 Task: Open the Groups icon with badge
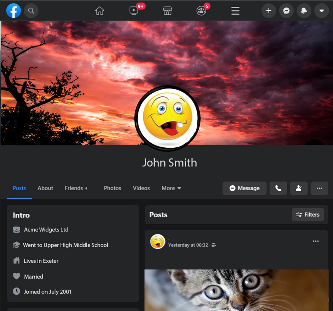tap(201, 11)
